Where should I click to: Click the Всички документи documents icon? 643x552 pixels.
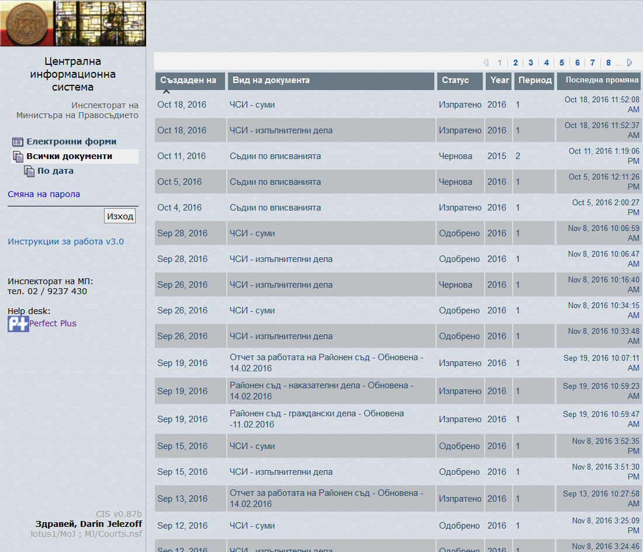(18, 156)
